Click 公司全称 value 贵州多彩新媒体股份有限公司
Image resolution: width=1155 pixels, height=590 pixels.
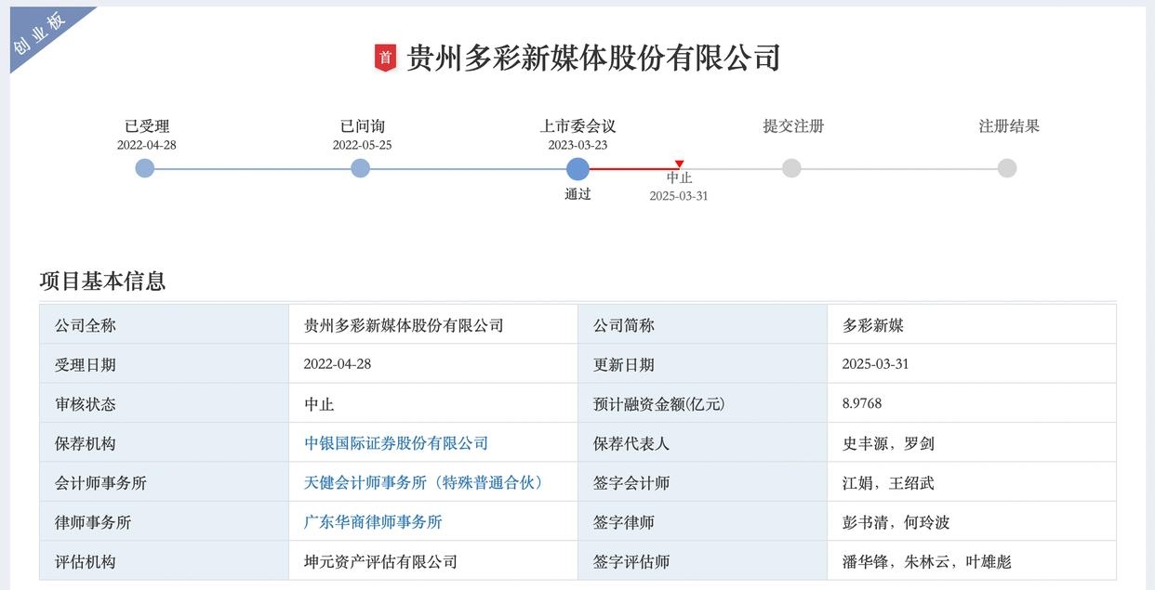coord(404,325)
